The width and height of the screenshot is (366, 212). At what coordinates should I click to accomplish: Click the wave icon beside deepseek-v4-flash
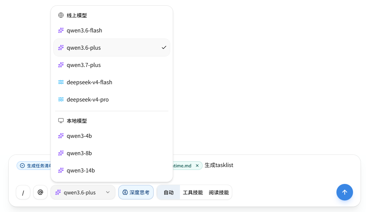coord(61,82)
